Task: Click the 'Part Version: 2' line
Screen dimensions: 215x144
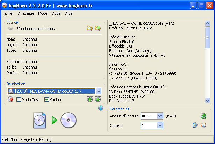Action: click(122, 101)
